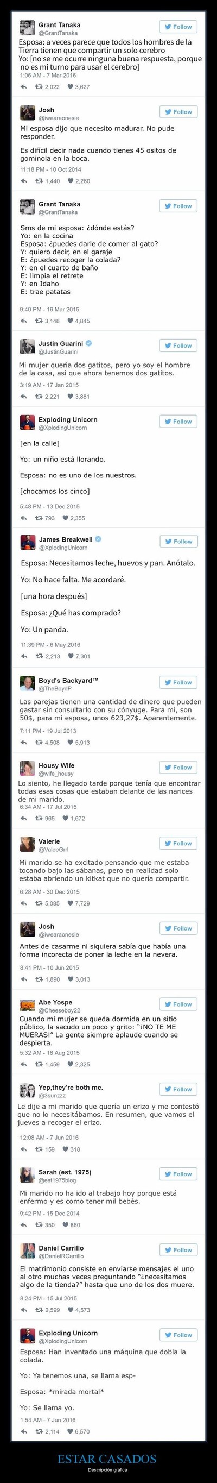This screenshot has width=217, height=1483.
Task: Follow Housy Wife account
Action: (x=178, y=768)
